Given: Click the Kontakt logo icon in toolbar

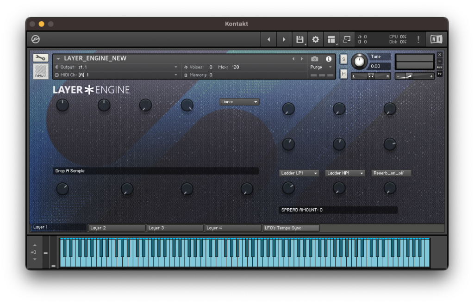Looking at the screenshot, I should (x=36, y=39).
